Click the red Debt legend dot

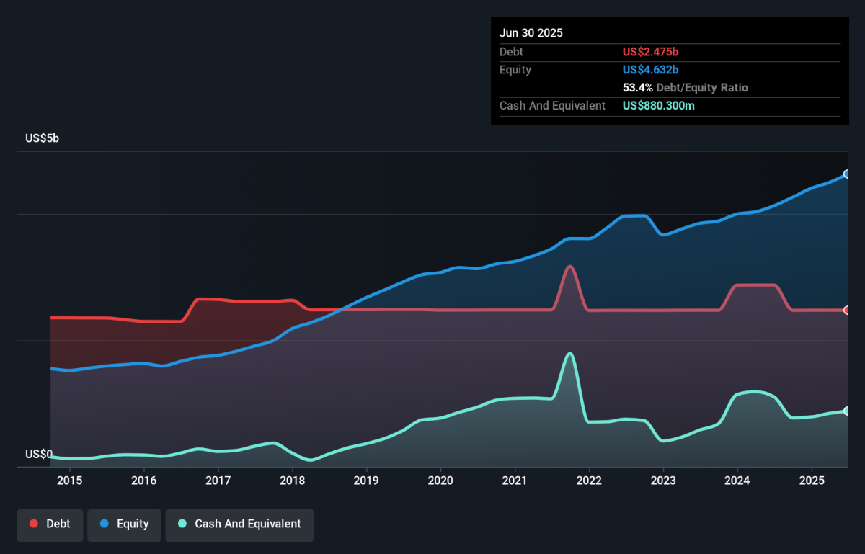(x=34, y=524)
